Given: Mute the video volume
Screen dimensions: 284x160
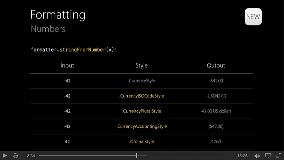Looking at the screenshot, I should [257, 156].
